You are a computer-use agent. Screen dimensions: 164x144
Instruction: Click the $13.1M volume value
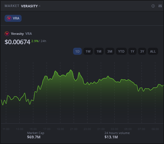click(x=111, y=137)
